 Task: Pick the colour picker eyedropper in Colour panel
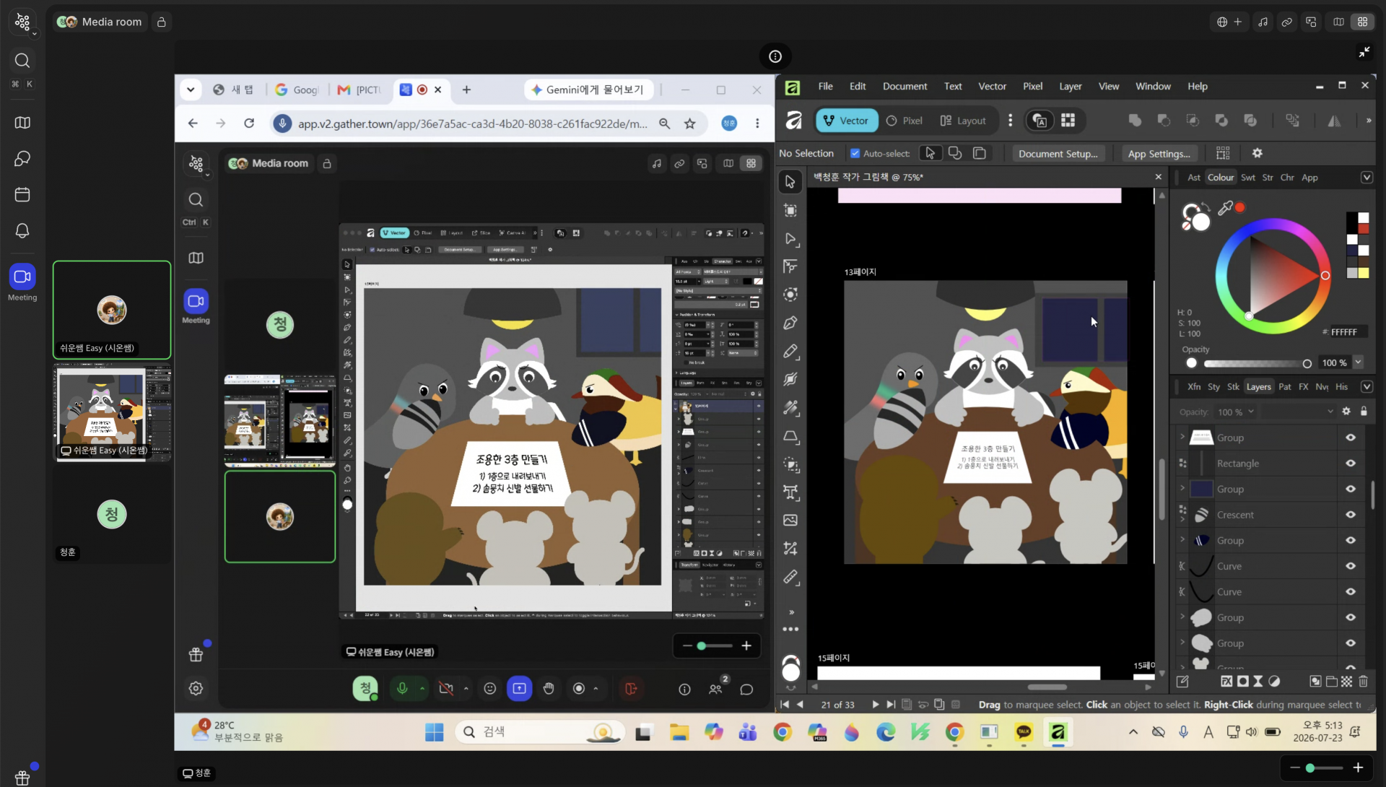click(x=1225, y=208)
